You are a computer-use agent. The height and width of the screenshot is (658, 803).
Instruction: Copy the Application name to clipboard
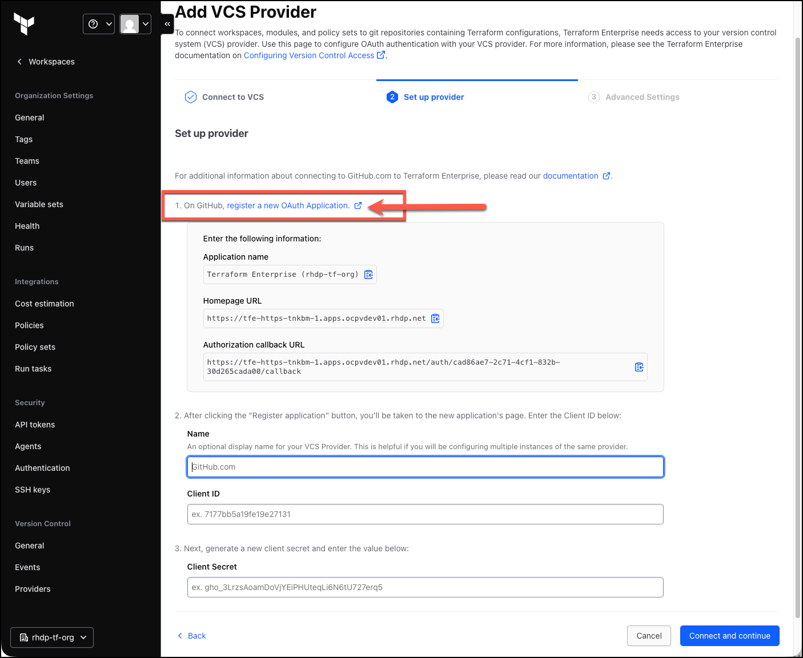(368, 274)
